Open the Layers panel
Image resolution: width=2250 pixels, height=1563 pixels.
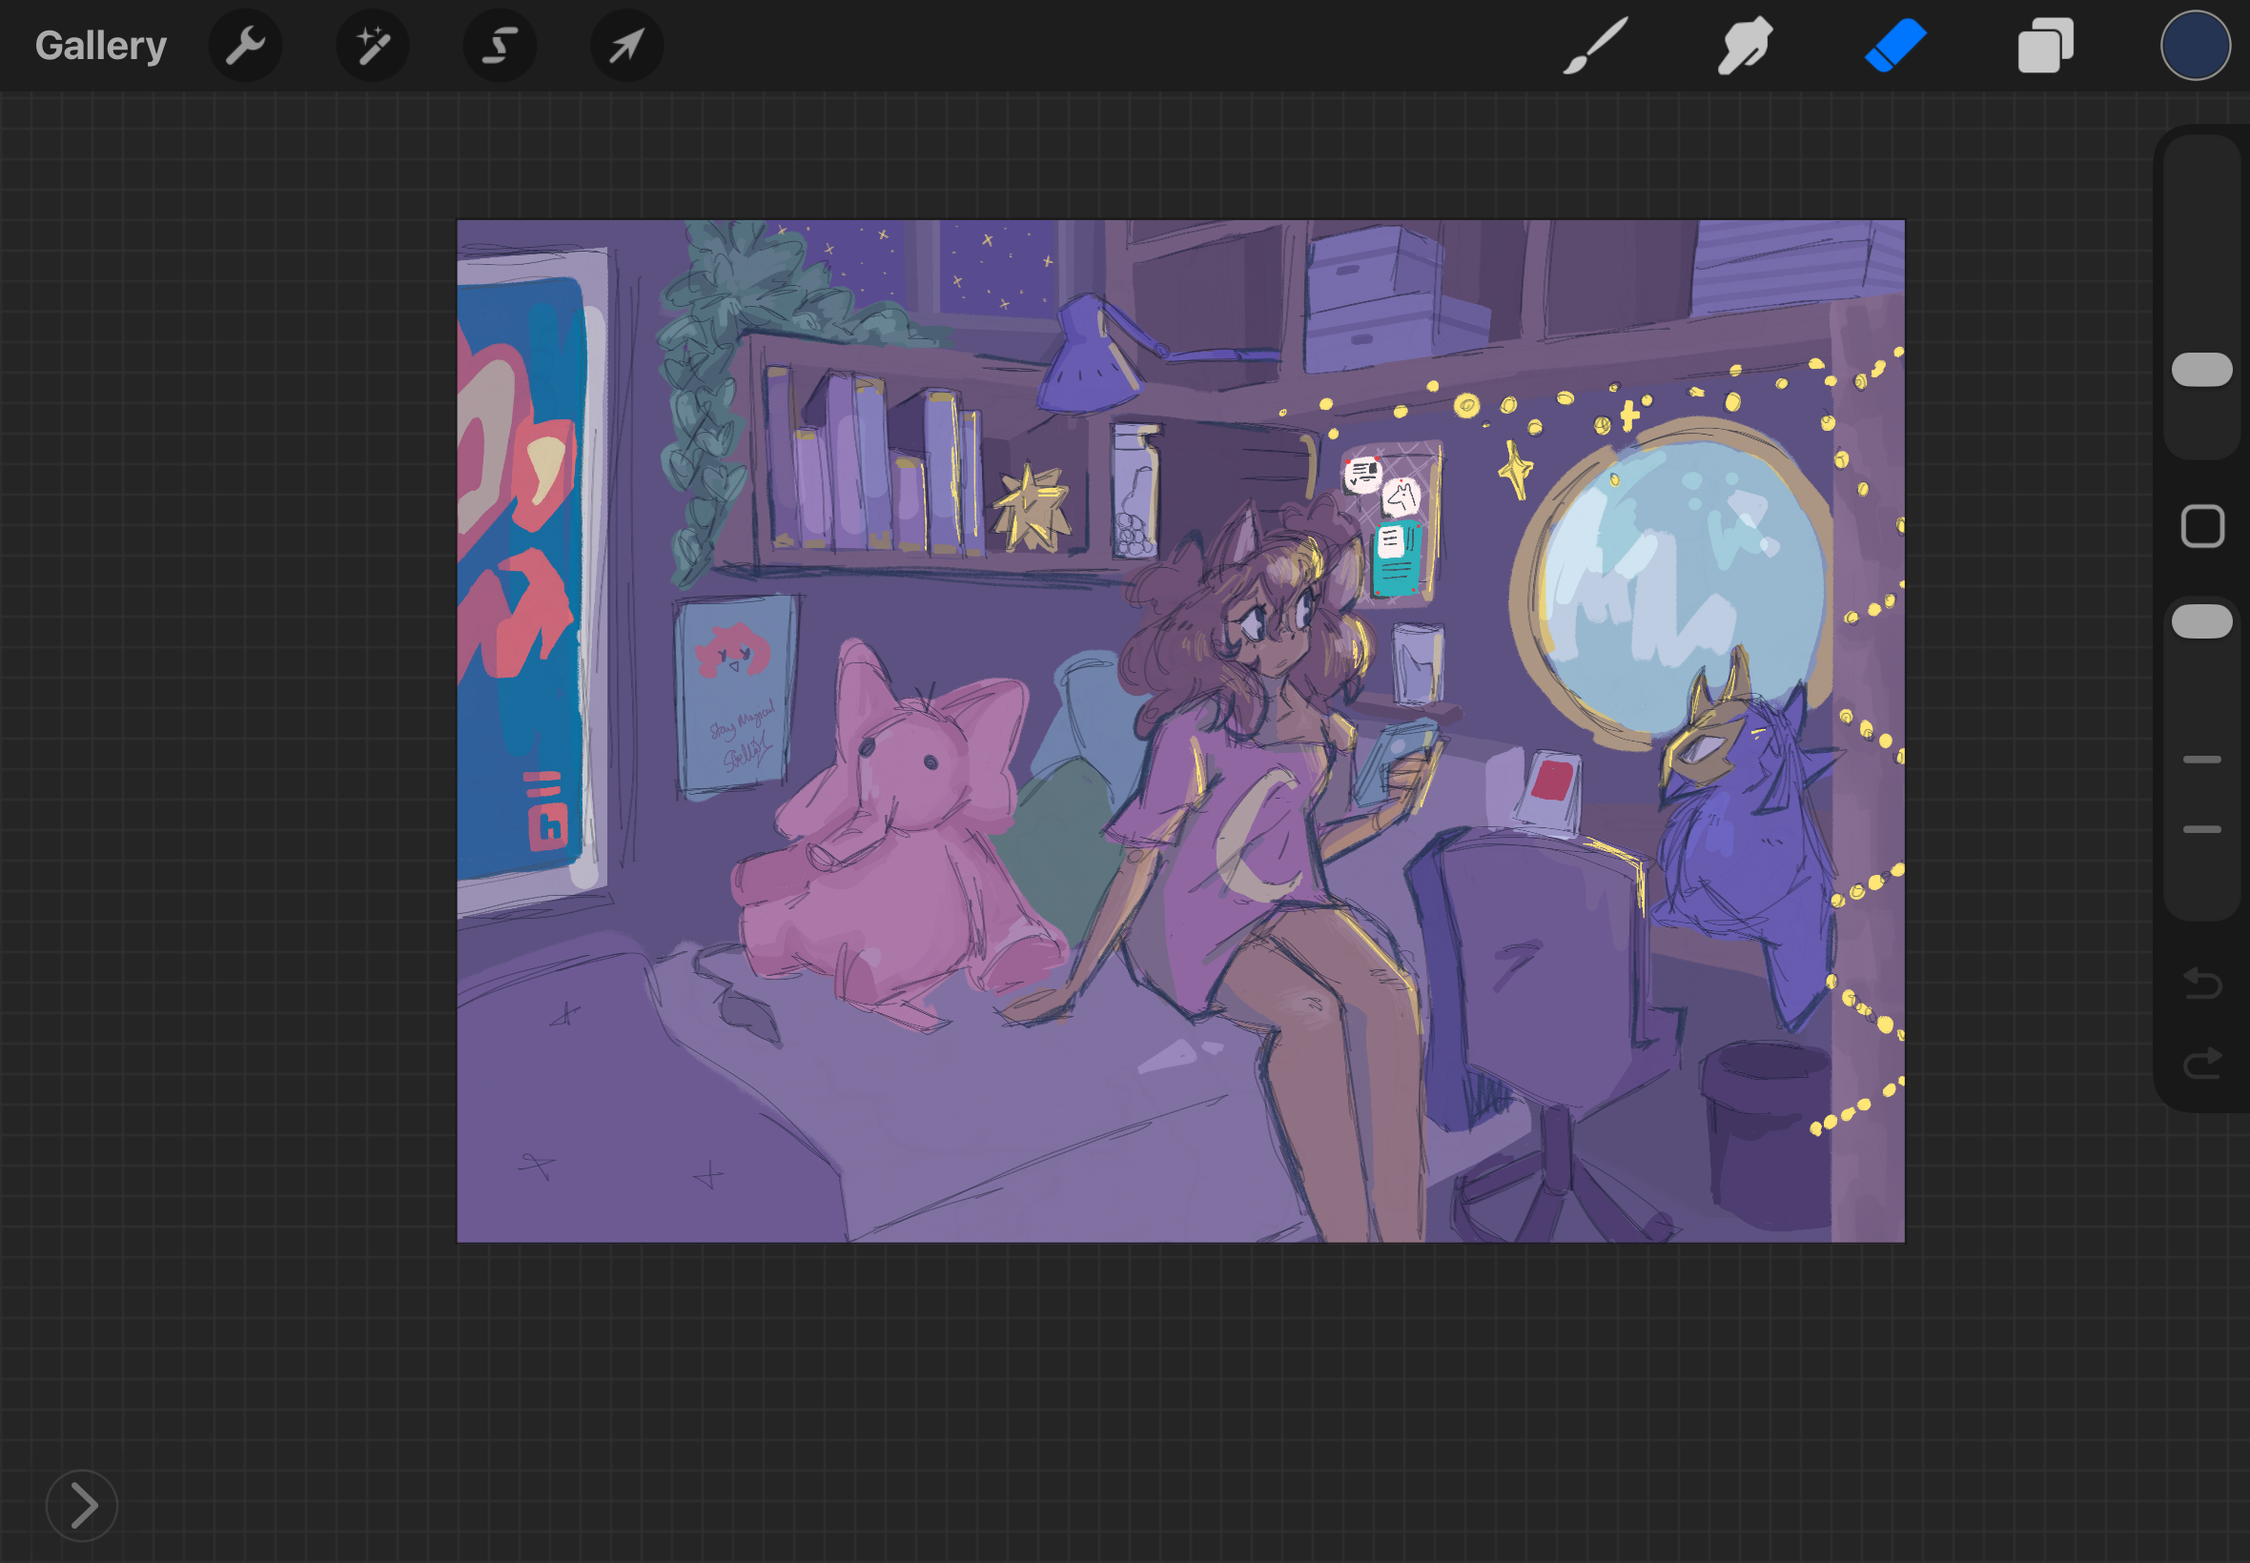click(x=2045, y=46)
